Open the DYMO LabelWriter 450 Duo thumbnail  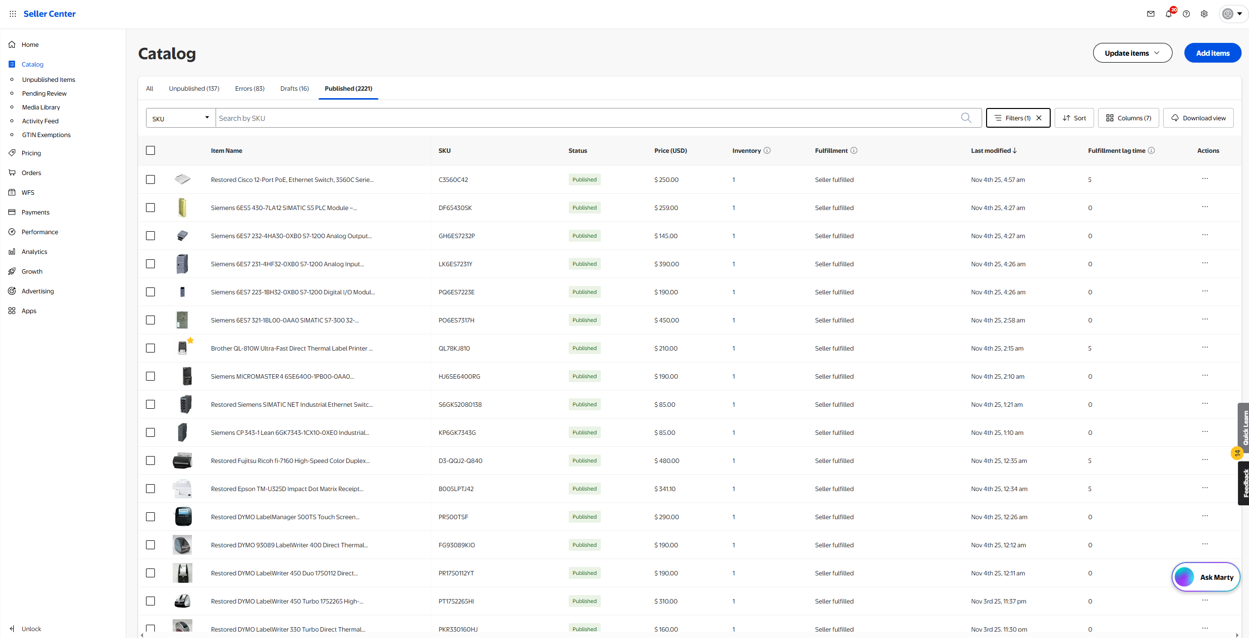point(183,573)
